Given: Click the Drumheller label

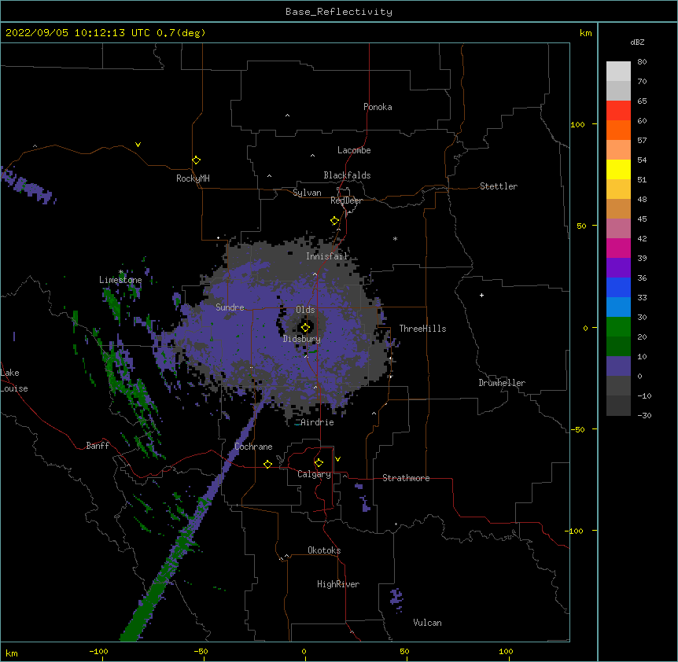Looking at the screenshot, I should click(502, 383).
